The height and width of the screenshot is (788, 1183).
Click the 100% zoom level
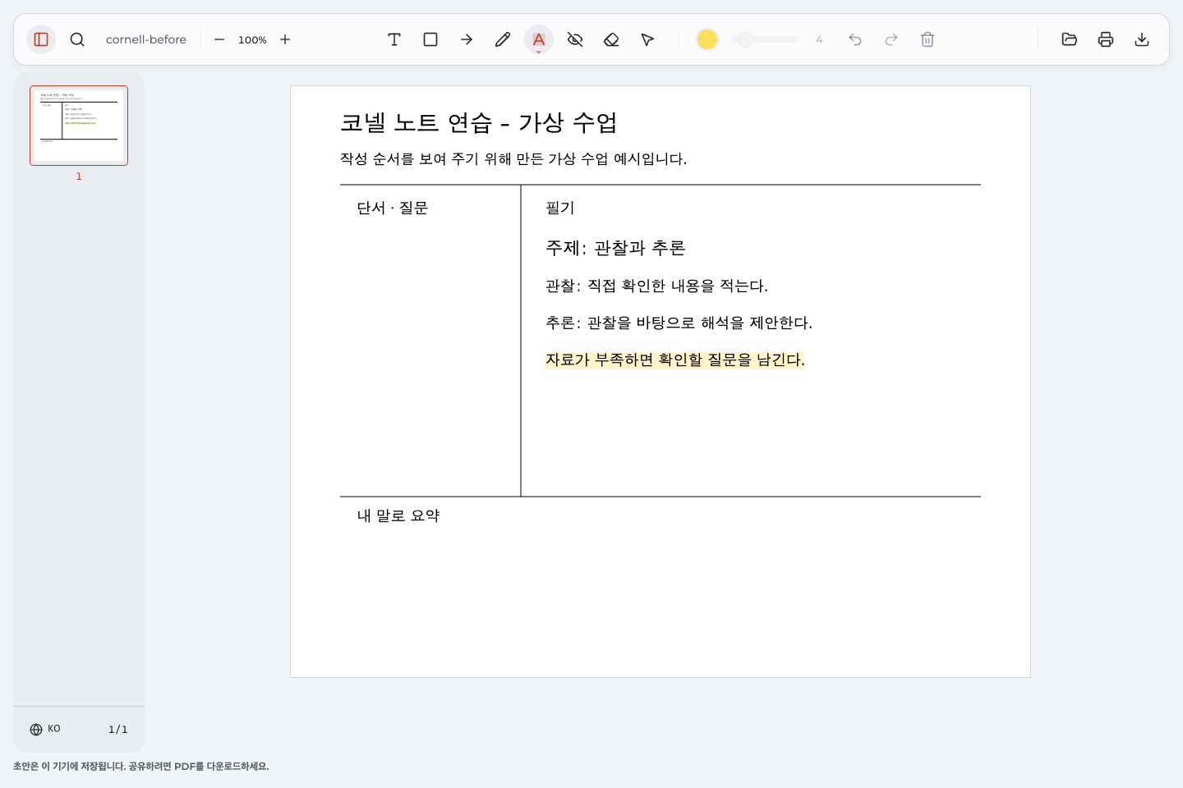[x=252, y=39]
